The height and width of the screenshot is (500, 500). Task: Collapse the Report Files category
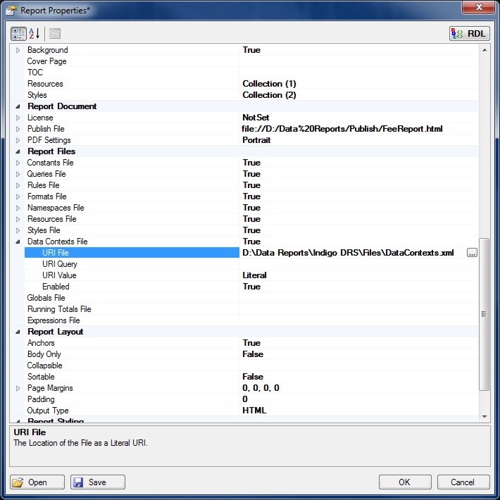[18, 151]
